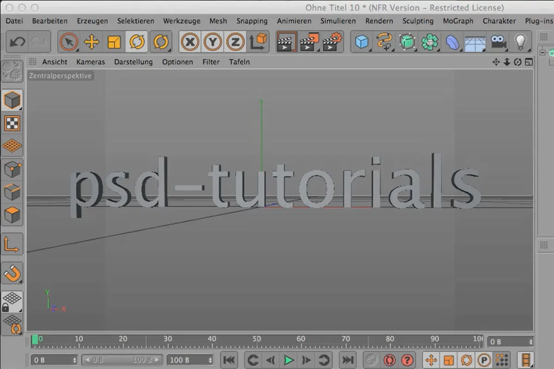Switch to Model mode
Screen dimensions: 554x369
(12, 100)
